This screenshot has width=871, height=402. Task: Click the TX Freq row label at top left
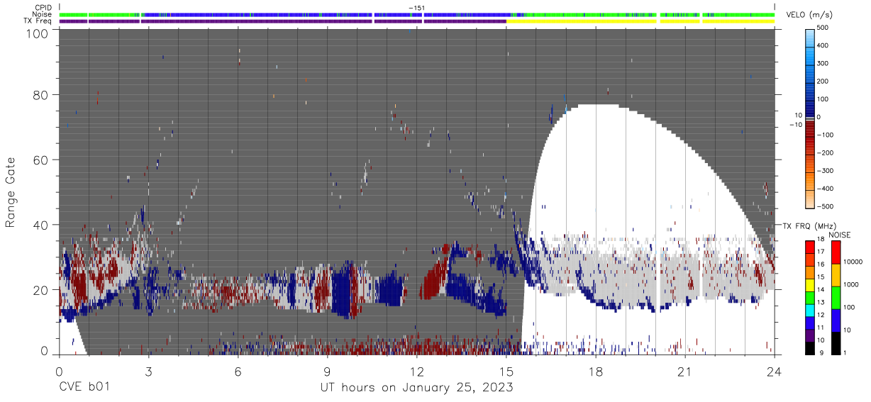tap(38, 21)
